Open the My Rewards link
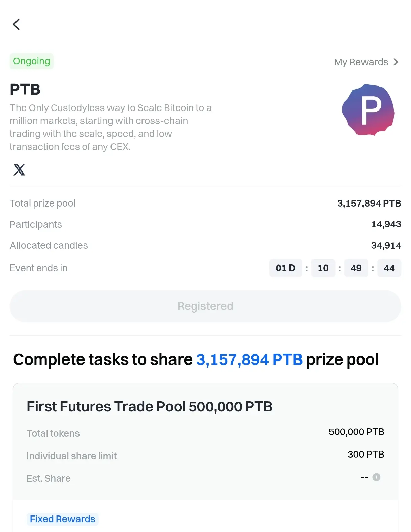Image resolution: width=411 pixels, height=532 pixels. (x=366, y=62)
